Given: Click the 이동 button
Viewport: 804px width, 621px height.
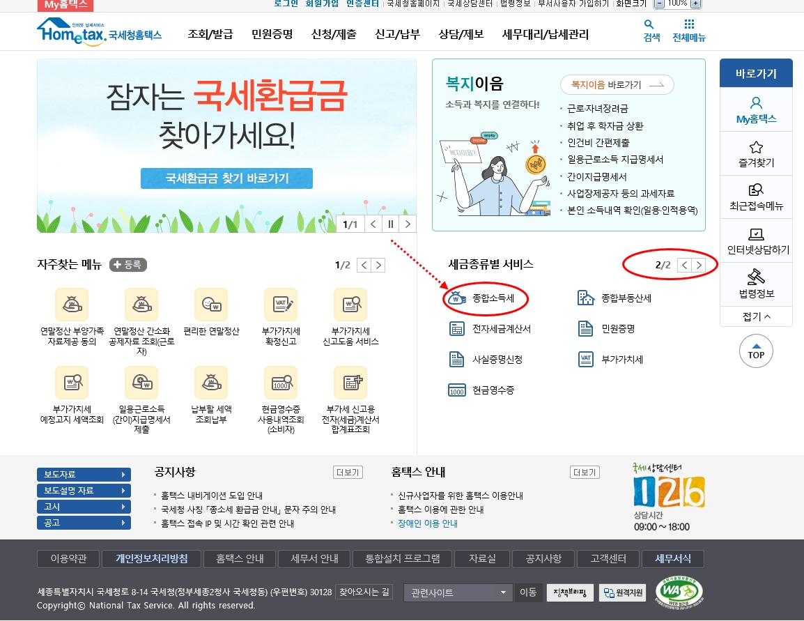Looking at the screenshot, I should point(528,592).
